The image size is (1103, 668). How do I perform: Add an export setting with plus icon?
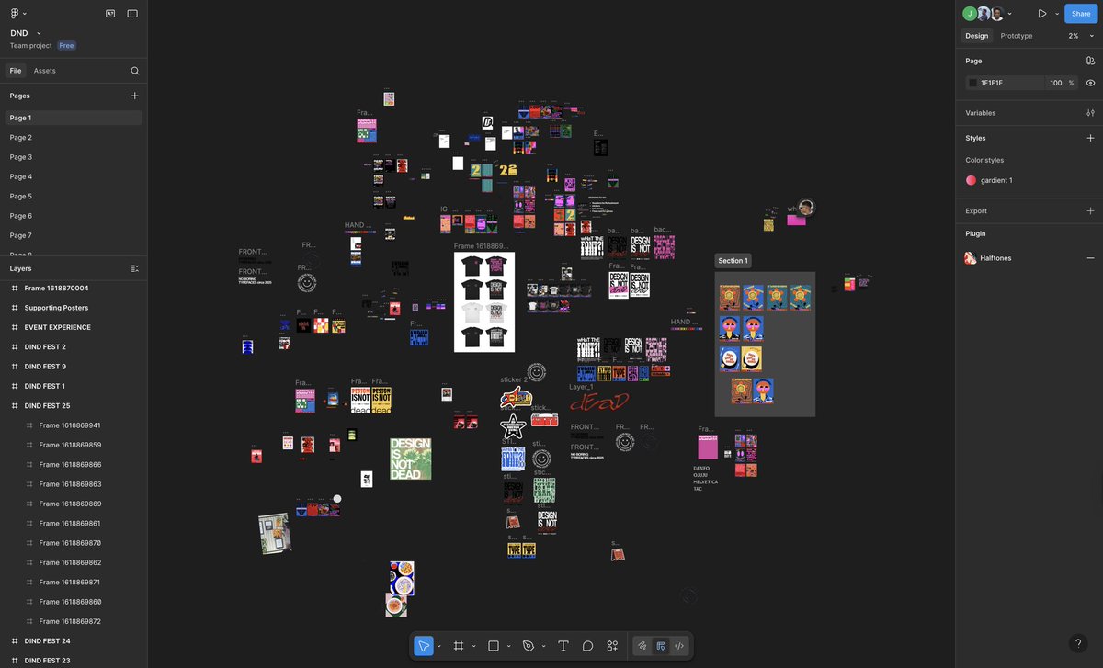pos(1090,210)
